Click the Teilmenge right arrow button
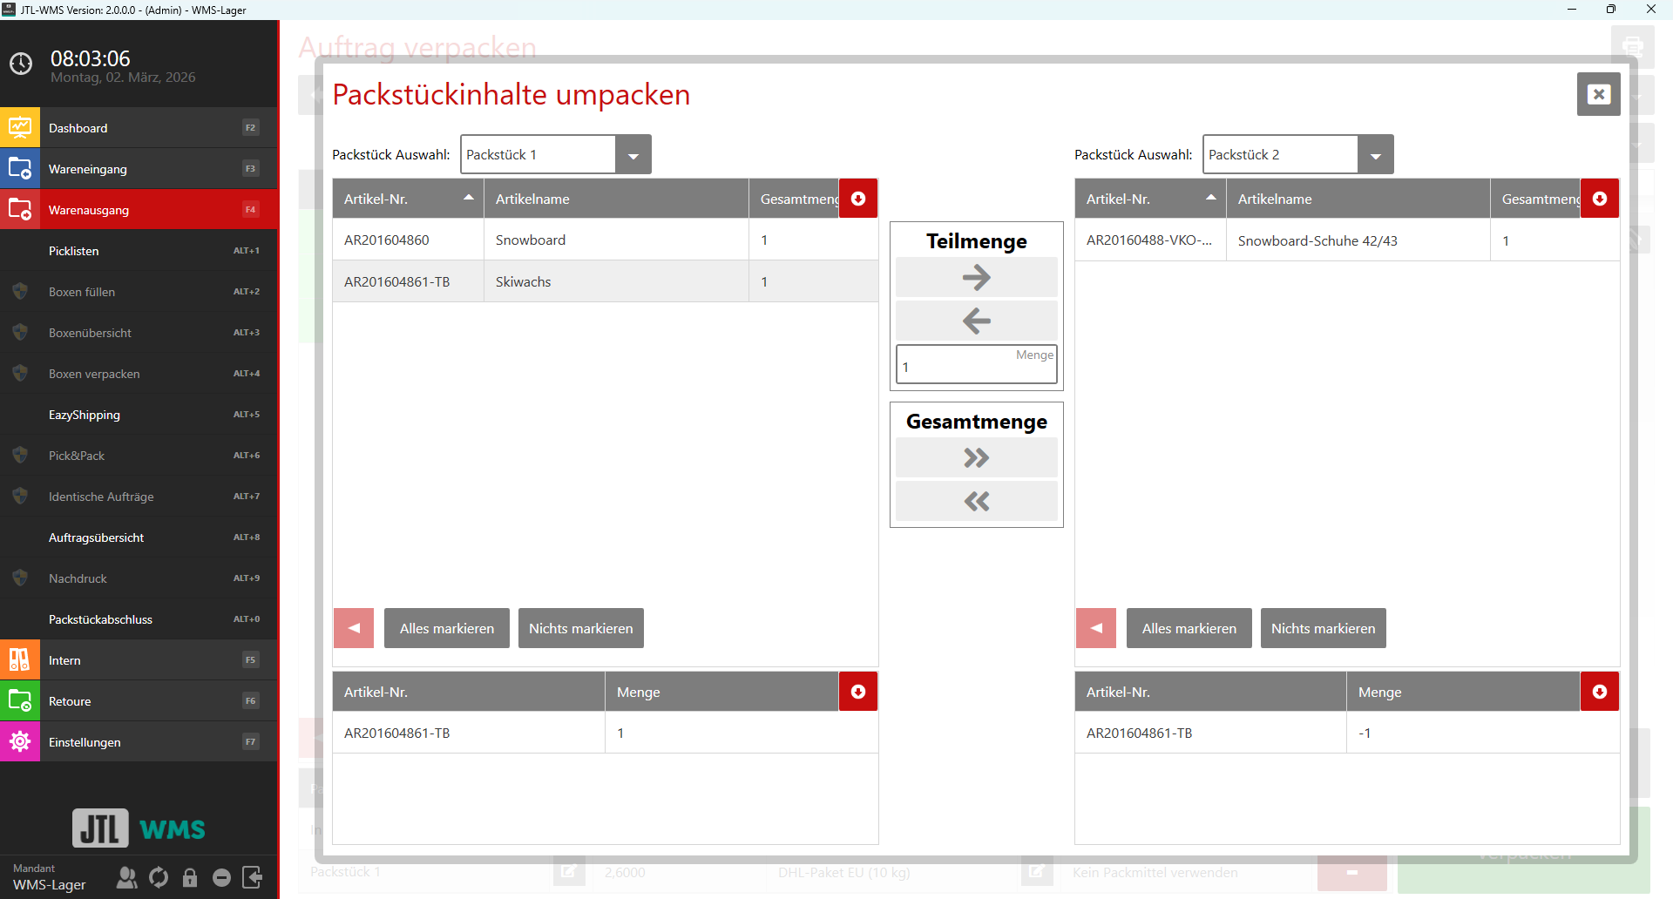1673x899 pixels. point(976,278)
